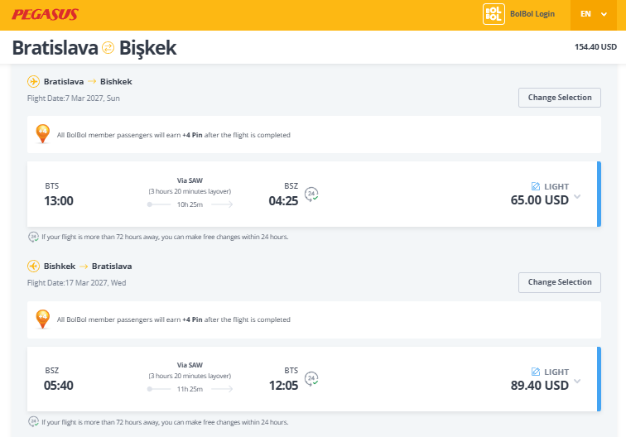Click the route swap icon between Bratislava and Bişkek
This screenshot has width=626, height=437.
[x=108, y=47]
